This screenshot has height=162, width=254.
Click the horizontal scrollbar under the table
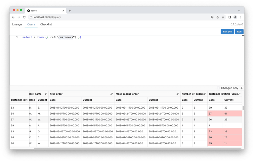pyautogui.click(x=138, y=148)
